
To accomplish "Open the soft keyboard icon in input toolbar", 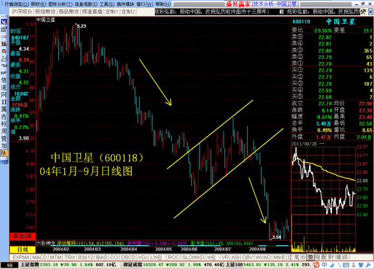I will tap(346, 265).
